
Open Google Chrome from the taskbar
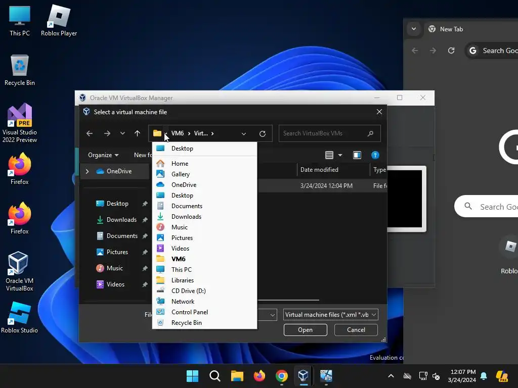point(281,376)
